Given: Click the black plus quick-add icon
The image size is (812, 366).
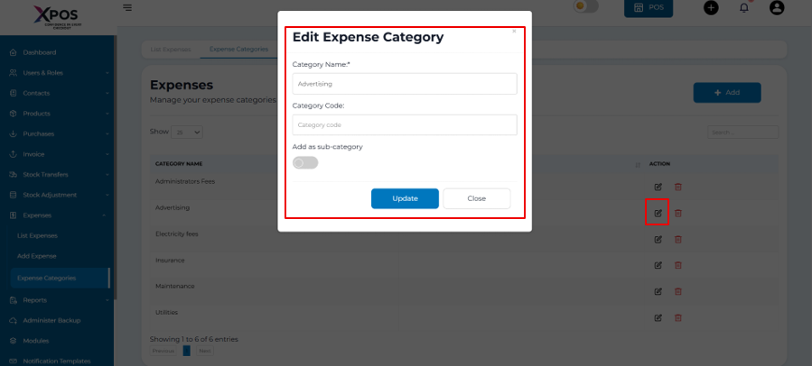Looking at the screenshot, I should point(711,7).
